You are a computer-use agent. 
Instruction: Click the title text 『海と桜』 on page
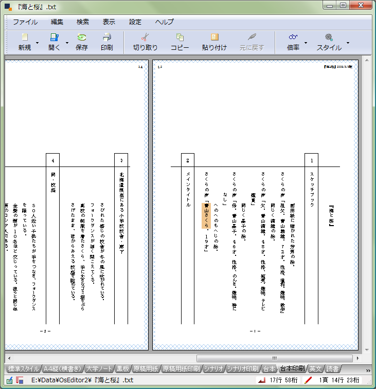331,216
